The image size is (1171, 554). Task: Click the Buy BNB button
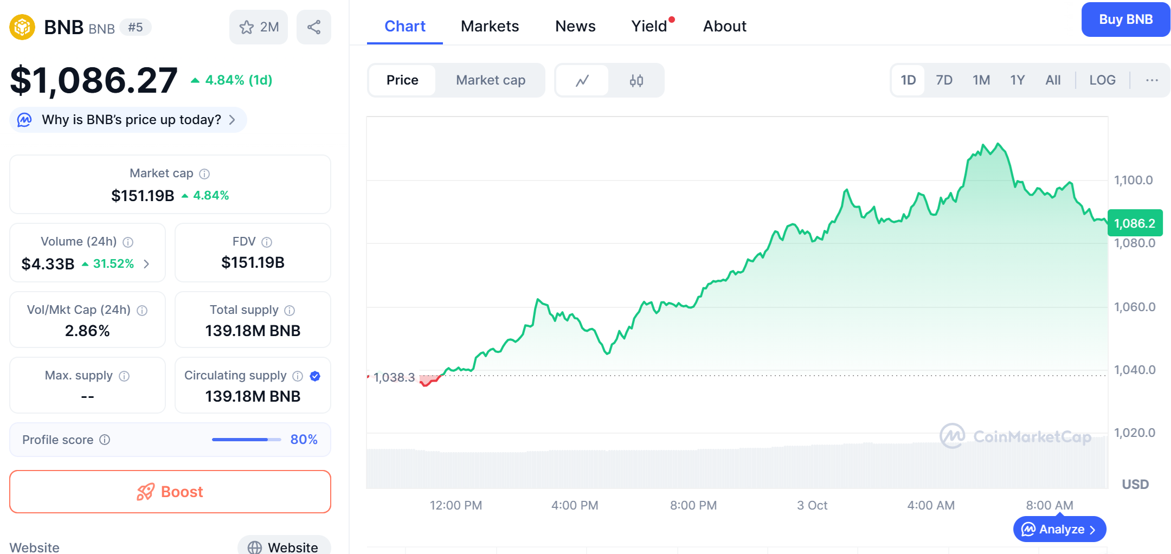point(1125,20)
